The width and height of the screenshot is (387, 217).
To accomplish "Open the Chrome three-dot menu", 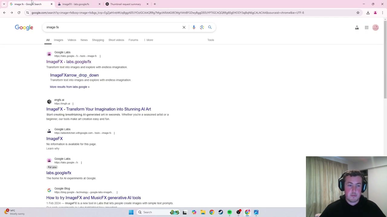I will [382, 13].
